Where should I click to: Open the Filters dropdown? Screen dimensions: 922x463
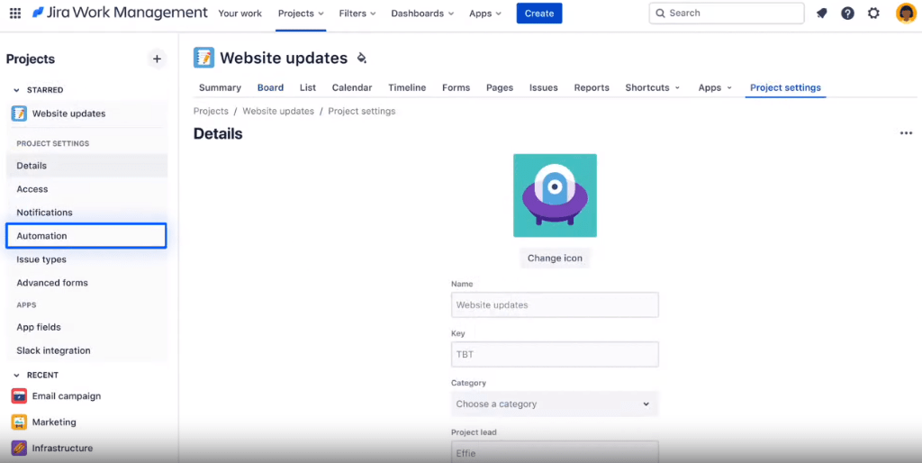coord(357,13)
